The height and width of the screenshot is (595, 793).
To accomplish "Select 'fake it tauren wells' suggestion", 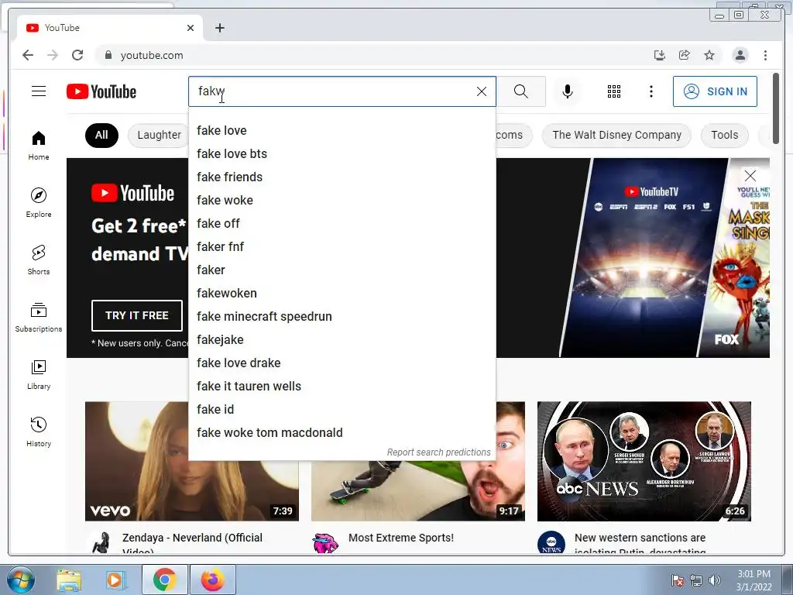I will coord(342,387).
